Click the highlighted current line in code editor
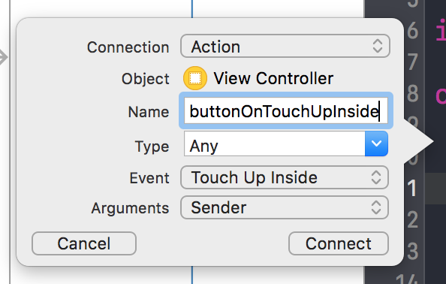The height and width of the screenshot is (284, 446). (435, 188)
